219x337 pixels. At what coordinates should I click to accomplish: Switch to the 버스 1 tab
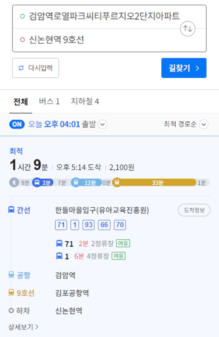[x=49, y=101]
